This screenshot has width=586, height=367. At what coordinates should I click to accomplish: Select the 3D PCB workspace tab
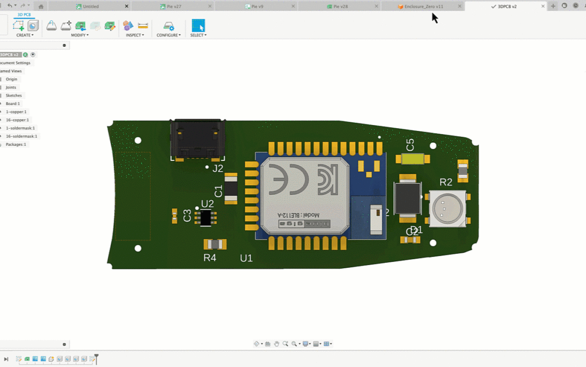point(24,14)
